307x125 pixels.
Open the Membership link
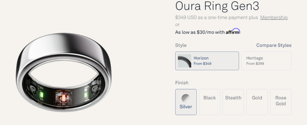[274, 17]
